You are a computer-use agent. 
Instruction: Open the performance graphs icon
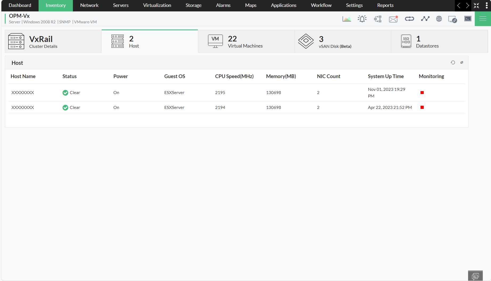click(347, 19)
